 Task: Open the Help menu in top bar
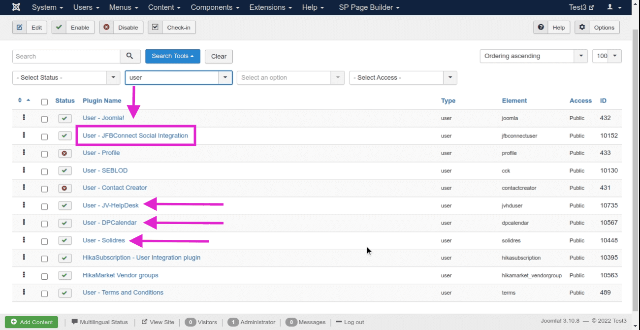pos(313,7)
